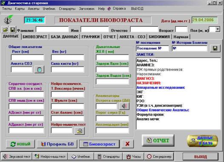The image size is (224, 162).
Task: Click the № Истории Болезни field
Action: click(x=190, y=48)
